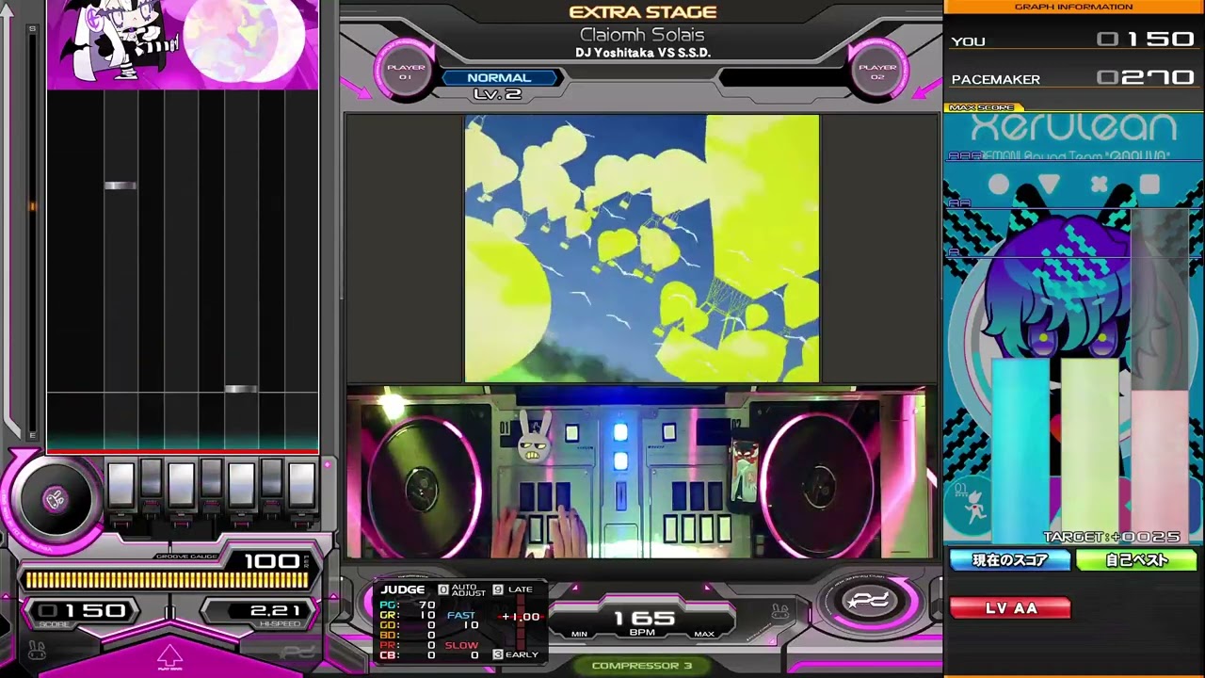Click the red judgement line below the lanes
Image resolution: width=1205 pixels, height=678 pixels.
click(183, 451)
